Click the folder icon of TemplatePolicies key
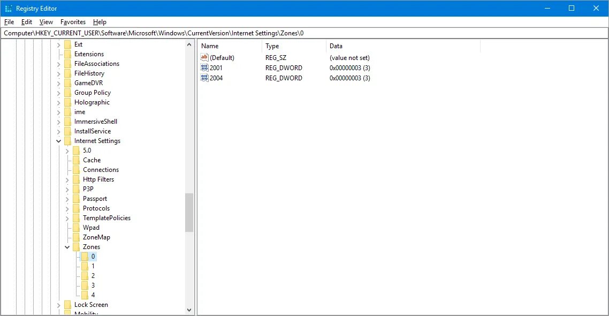609x316 pixels. tap(76, 218)
